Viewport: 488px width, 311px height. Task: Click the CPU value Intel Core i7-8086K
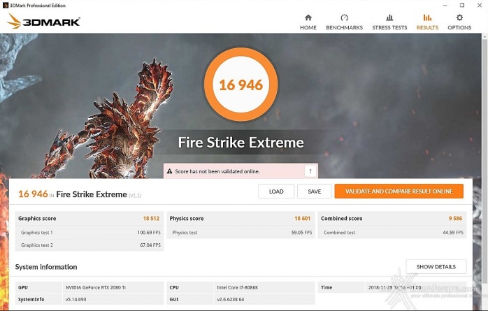tap(238, 287)
